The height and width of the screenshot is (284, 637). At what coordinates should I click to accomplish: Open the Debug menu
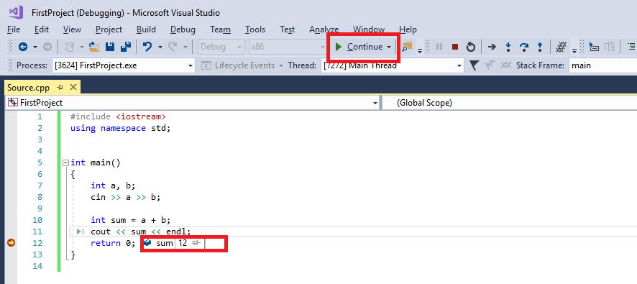(183, 29)
